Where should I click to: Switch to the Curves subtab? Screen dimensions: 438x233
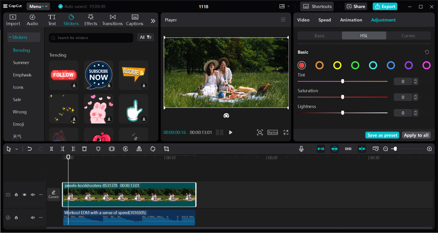click(408, 36)
